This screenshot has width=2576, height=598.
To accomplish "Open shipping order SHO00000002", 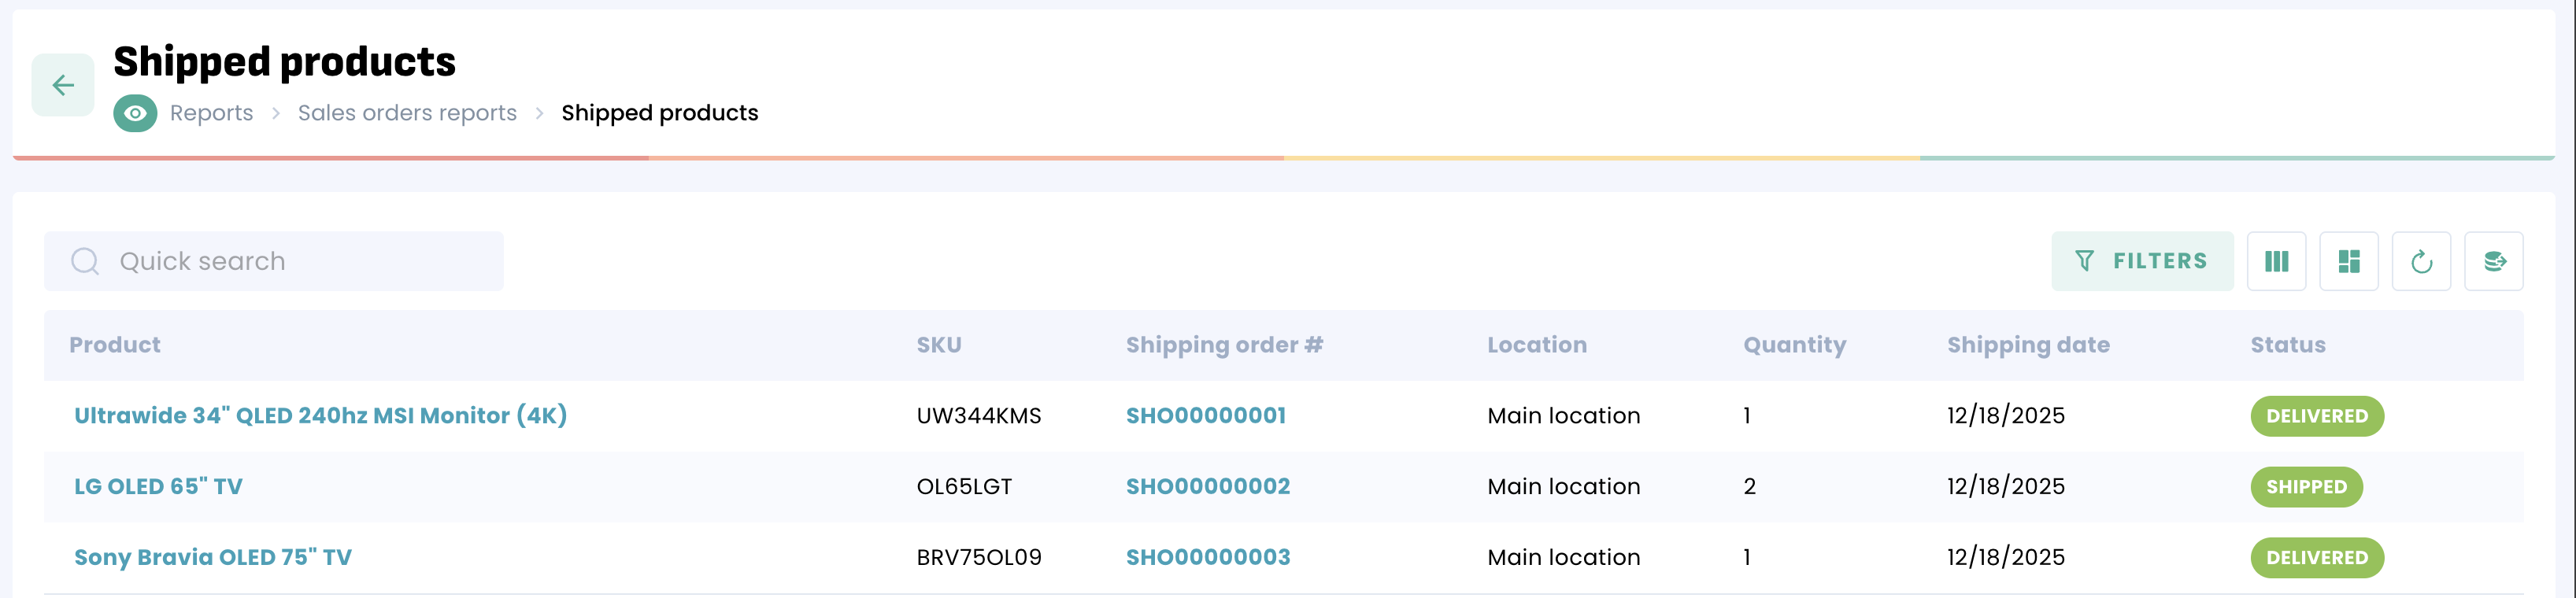I will (x=1207, y=487).
